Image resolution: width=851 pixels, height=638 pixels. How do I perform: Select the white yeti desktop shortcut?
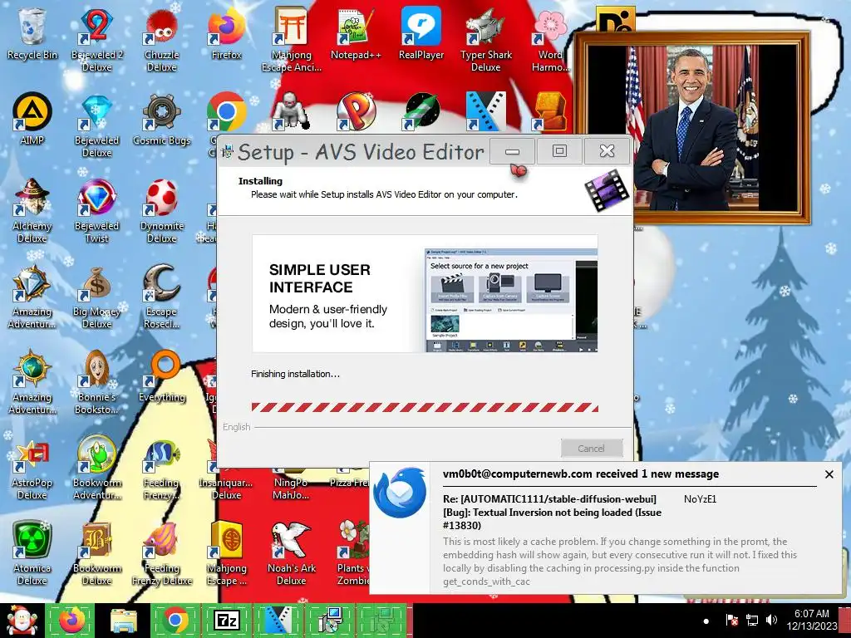(290, 112)
